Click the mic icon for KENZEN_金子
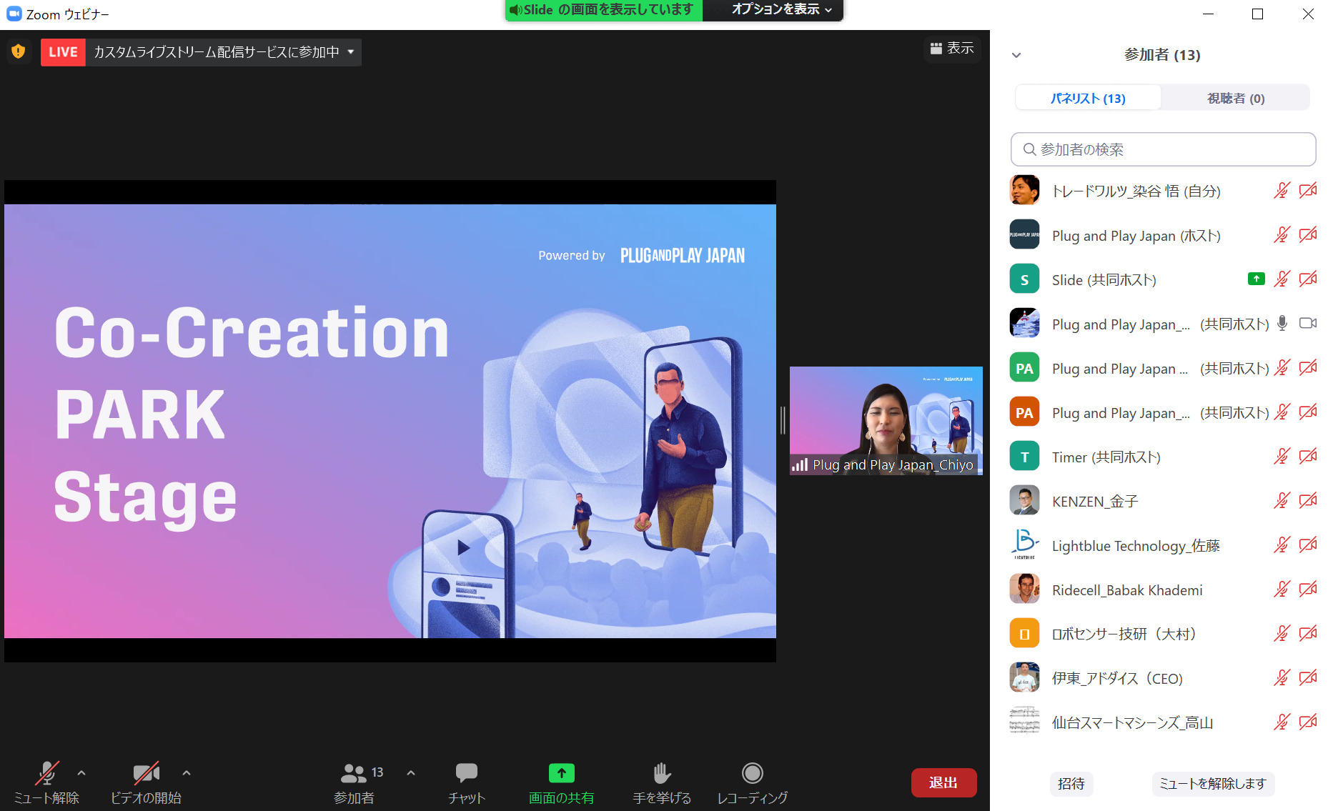The width and height of the screenshot is (1333, 811). [1282, 501]
